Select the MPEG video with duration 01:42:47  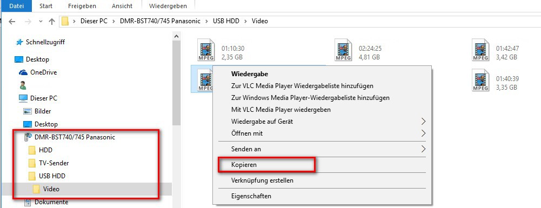click(x=480, y=50)
